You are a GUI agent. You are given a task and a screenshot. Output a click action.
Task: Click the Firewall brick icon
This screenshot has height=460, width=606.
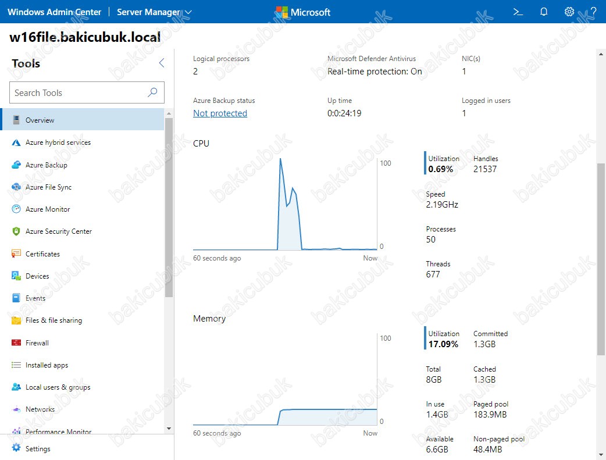click(x=16, y=343)
